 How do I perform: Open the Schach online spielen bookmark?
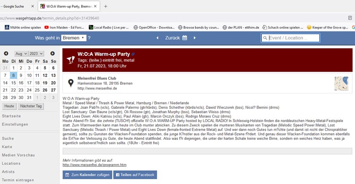coord(283,27)
